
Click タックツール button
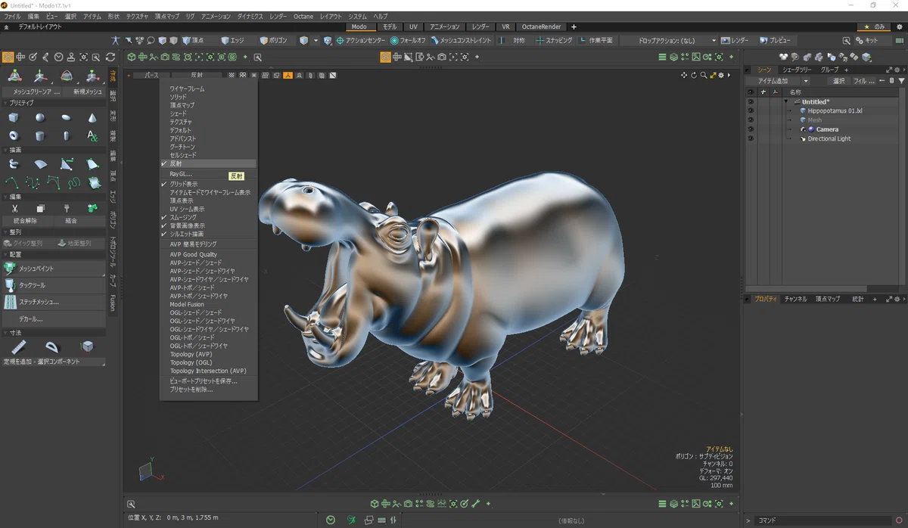[x=54, y=285]
